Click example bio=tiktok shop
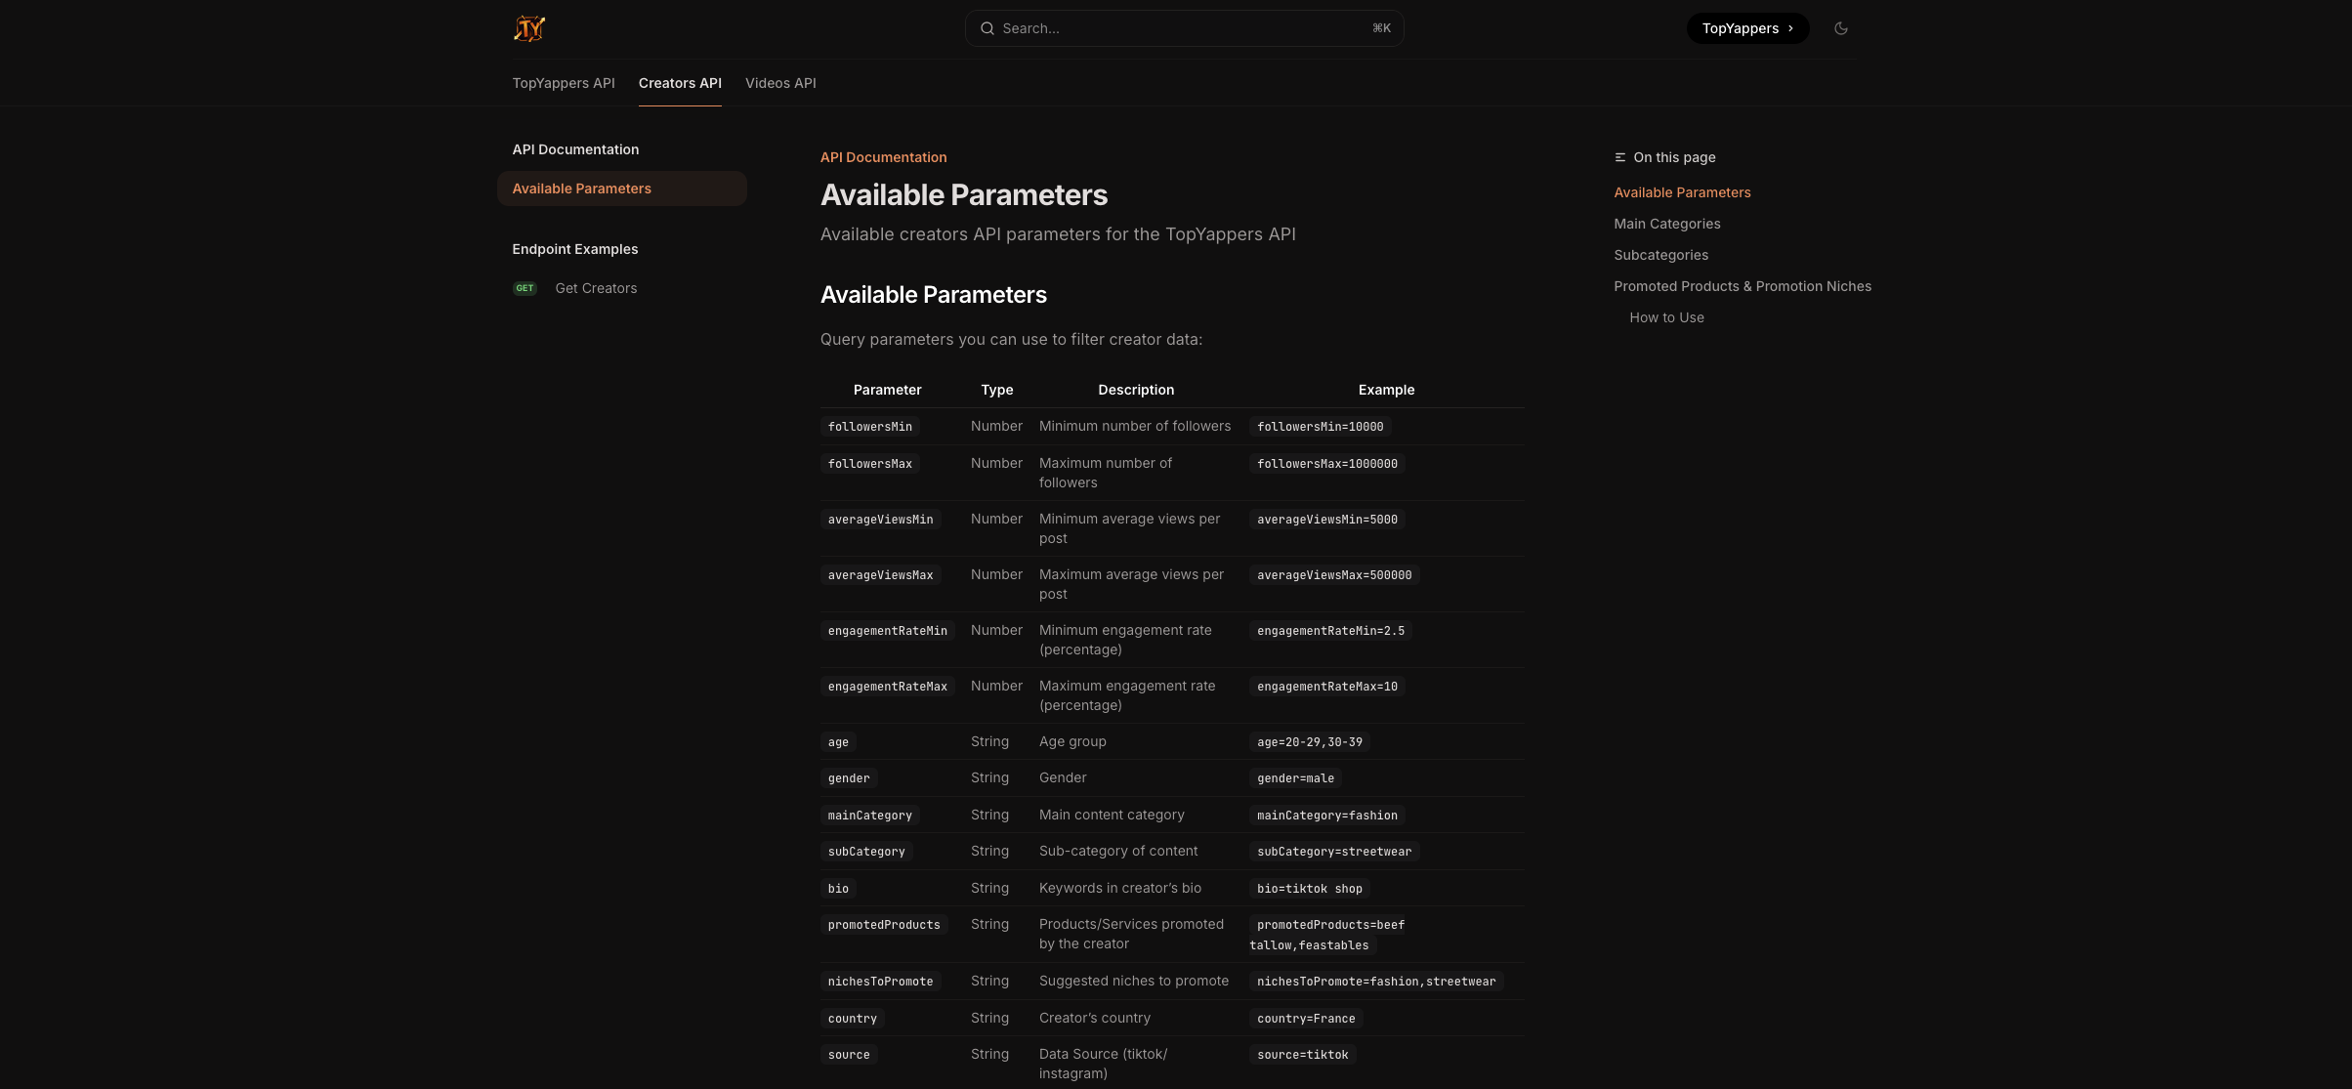 pyautogui.click(x=1310, y=889)
